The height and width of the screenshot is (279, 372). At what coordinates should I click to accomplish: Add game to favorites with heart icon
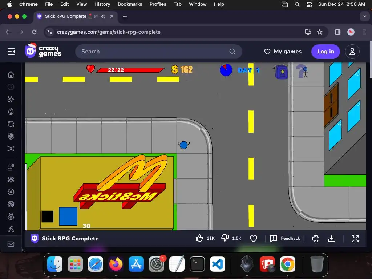(x=253, y=238)
